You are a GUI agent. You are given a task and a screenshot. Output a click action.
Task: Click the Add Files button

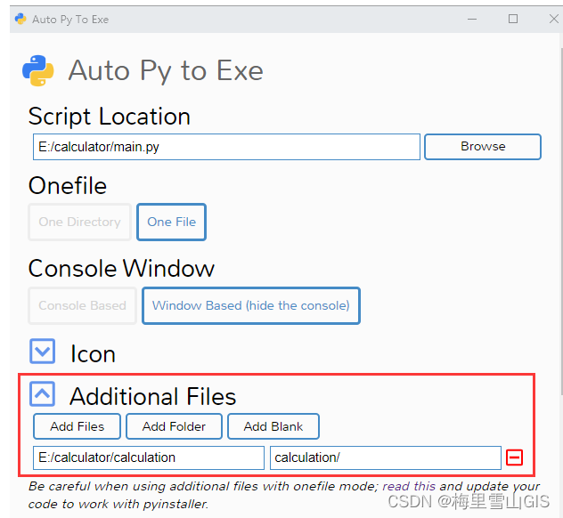point(78,426)
